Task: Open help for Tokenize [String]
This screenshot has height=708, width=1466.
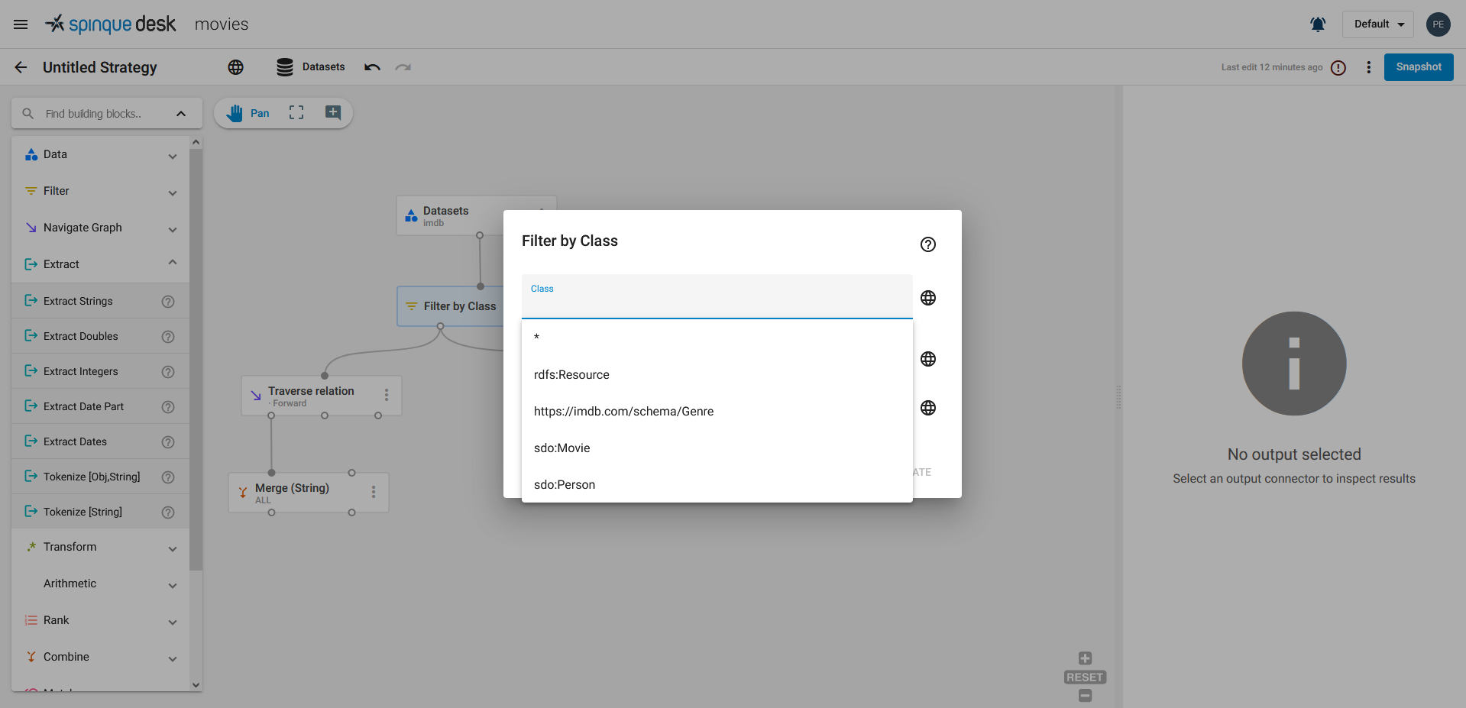Action: click(168, 512)
